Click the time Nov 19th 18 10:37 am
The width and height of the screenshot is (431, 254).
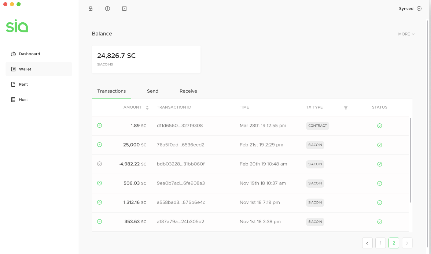point(263,183)
